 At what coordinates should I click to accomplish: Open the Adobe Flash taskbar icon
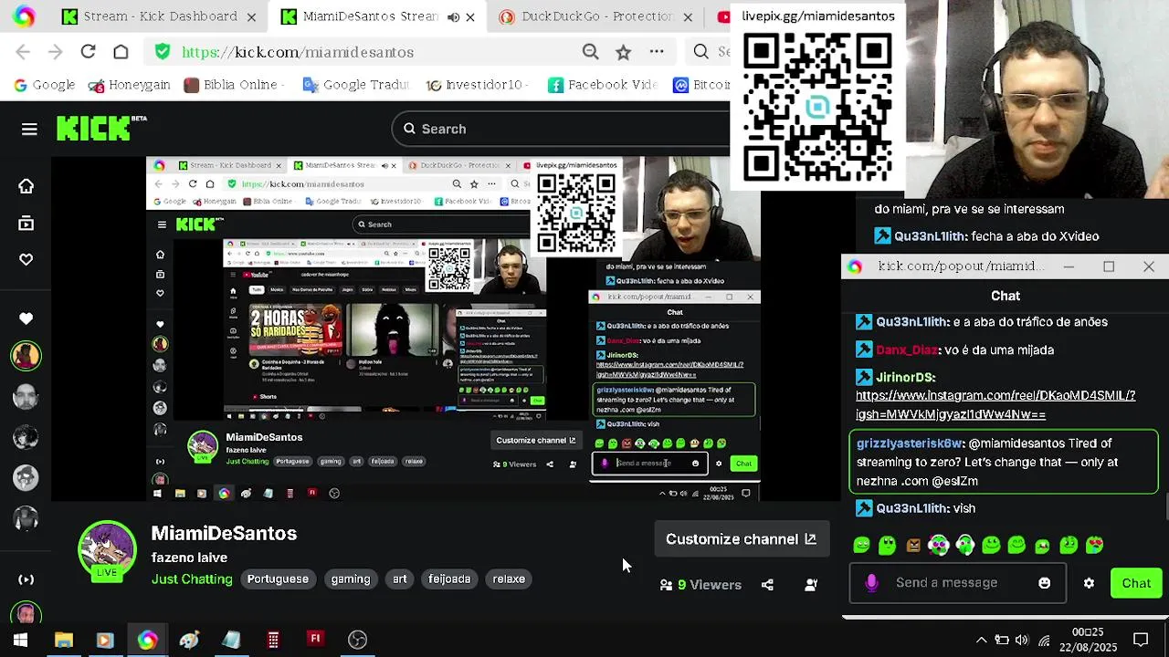click(x=315, y=640)
